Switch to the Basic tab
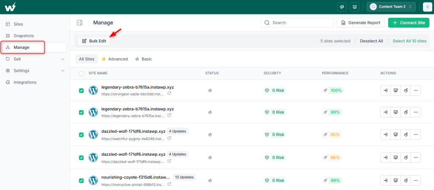The width and height of the screenshot is (434, 190). point(144,59)
